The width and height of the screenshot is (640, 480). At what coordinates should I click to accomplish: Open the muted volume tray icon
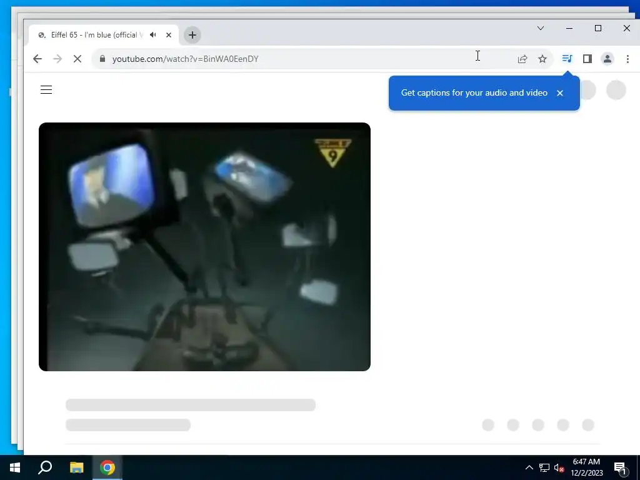pyautogui.click(x=559, y=467)
